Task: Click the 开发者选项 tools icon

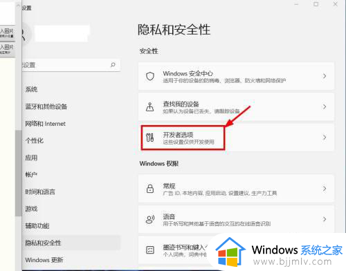Action: (x=149, y=138)
